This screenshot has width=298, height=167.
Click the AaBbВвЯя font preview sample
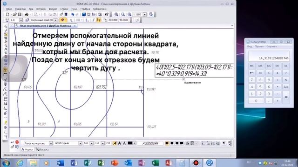[x=150, y=143]
